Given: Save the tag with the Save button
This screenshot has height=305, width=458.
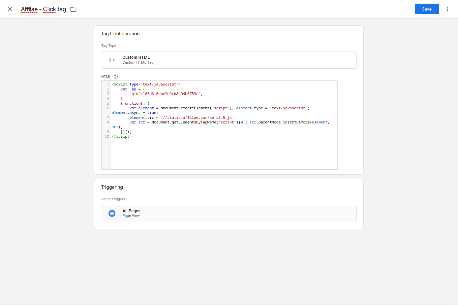Looking at the screenshot, I should pyautogui.click(x=427, y=9).
